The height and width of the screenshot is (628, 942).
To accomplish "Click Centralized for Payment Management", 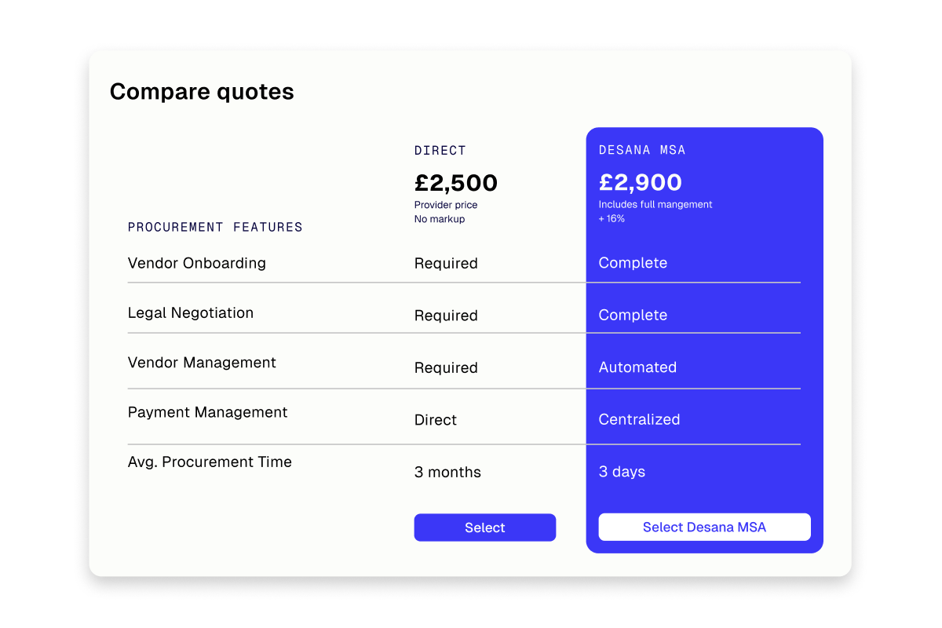I will 639,419.
